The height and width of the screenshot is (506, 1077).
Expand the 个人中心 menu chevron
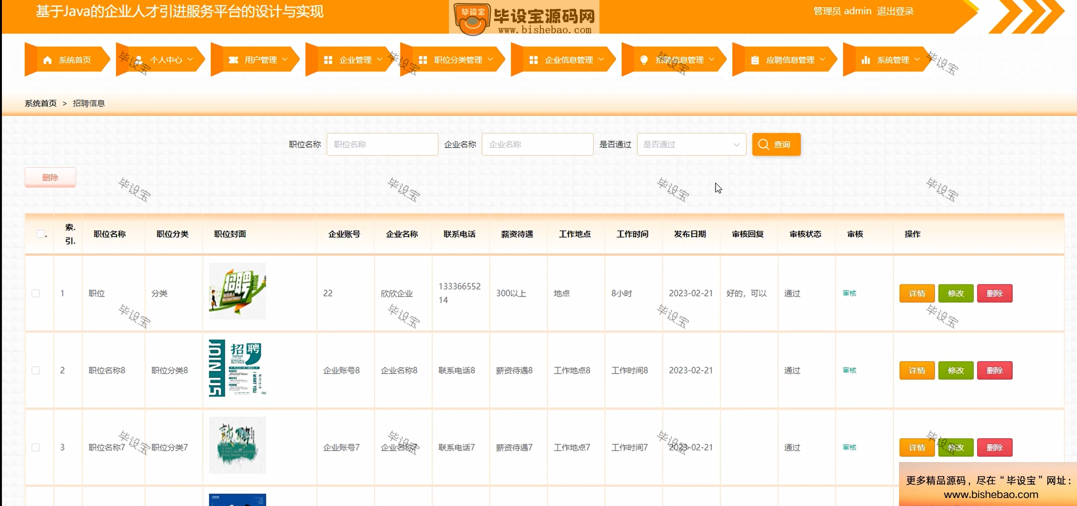pyautogui.click(x=190, y=60)
